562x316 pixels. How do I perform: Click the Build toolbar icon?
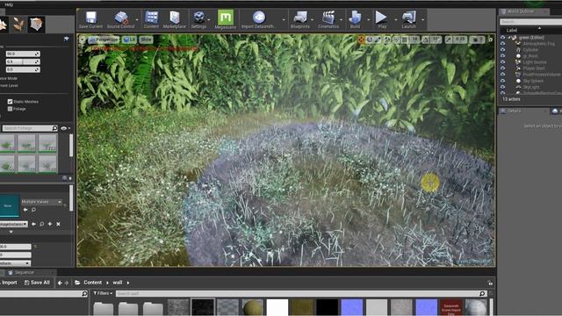click(355, 19)
